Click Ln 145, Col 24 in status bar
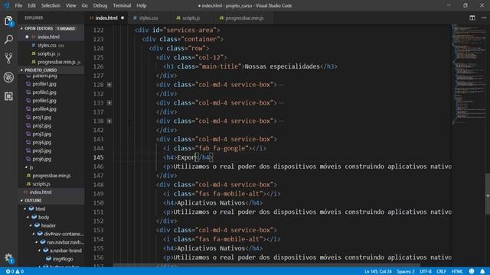The image size is (490, 275). tap(377, 272)
